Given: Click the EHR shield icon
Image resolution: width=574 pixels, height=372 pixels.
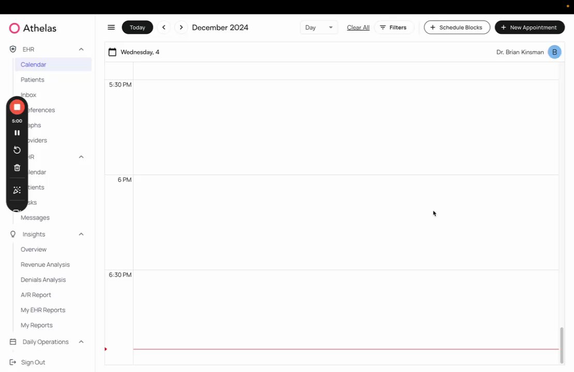Looking at the screenshot, I should click(x=13, y=49).
